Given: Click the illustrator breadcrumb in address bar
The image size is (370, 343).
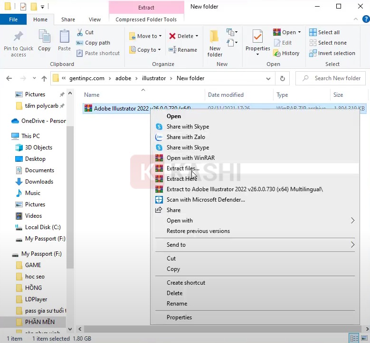Looking at the screenshot, I should click(x=154, y=78).
